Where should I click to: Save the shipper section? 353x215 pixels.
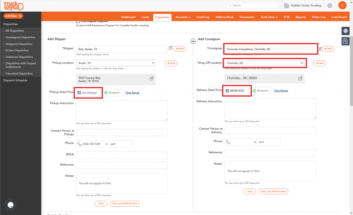[x=101, y=204]
